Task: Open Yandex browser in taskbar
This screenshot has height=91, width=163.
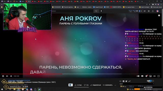Action: tap(23, 89)
